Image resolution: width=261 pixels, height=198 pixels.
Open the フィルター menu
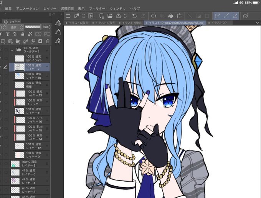[x=97, y=9]
